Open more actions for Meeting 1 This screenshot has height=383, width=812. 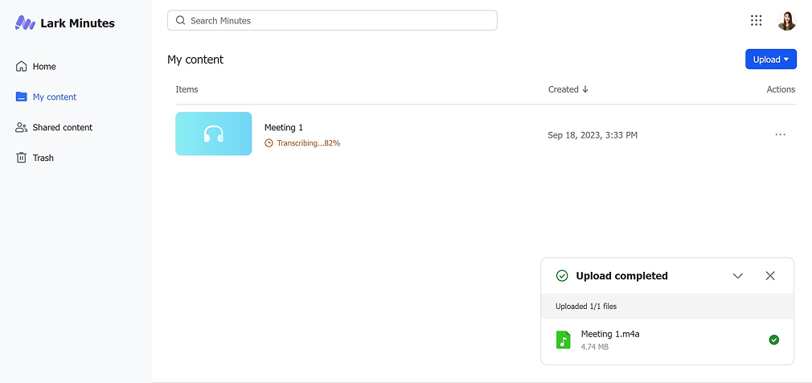click(780, 134)
